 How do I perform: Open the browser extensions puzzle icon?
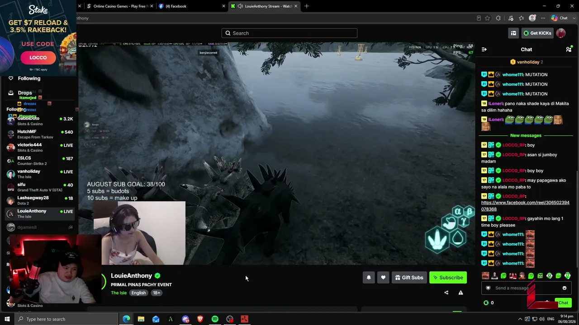(498, 18)
